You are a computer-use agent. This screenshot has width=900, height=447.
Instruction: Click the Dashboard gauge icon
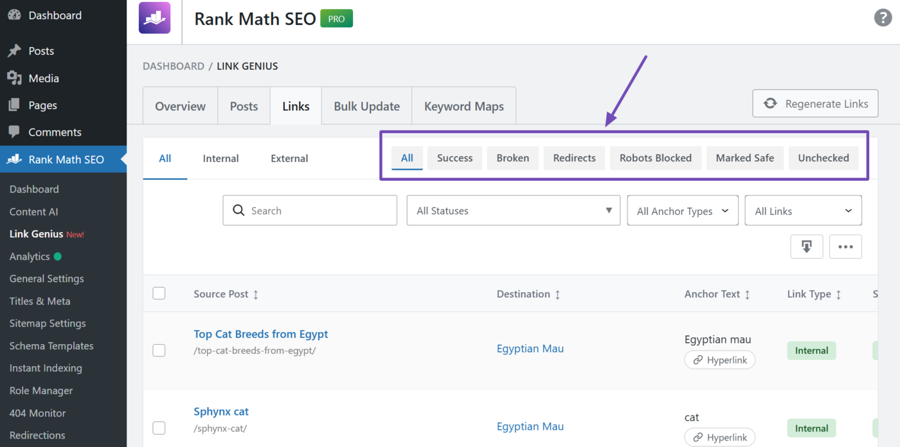coord(14,14)
